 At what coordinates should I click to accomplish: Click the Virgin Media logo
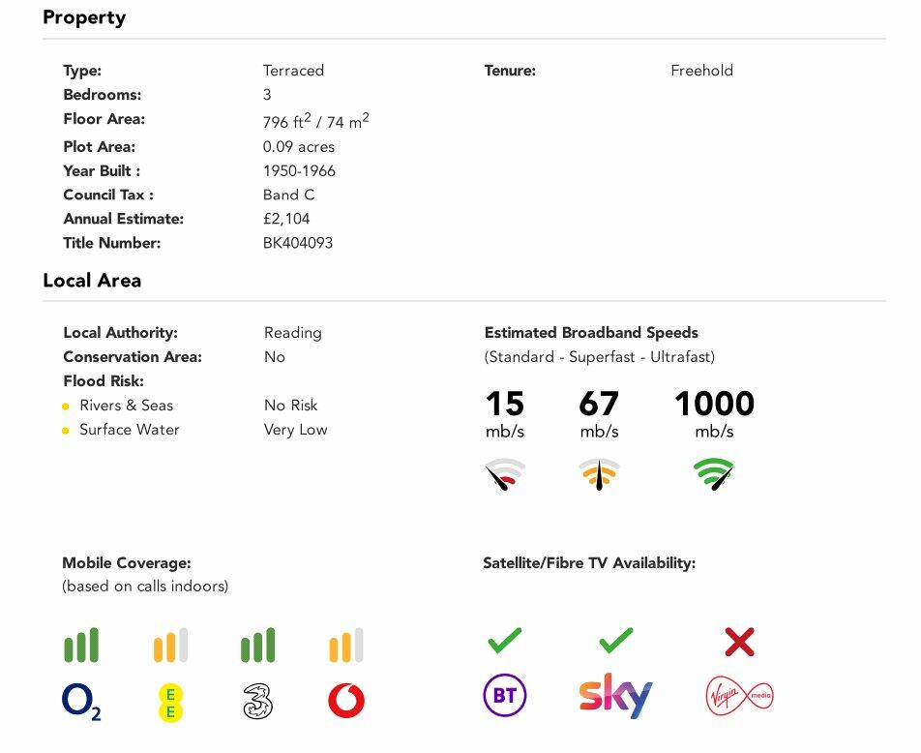point(740,696)
